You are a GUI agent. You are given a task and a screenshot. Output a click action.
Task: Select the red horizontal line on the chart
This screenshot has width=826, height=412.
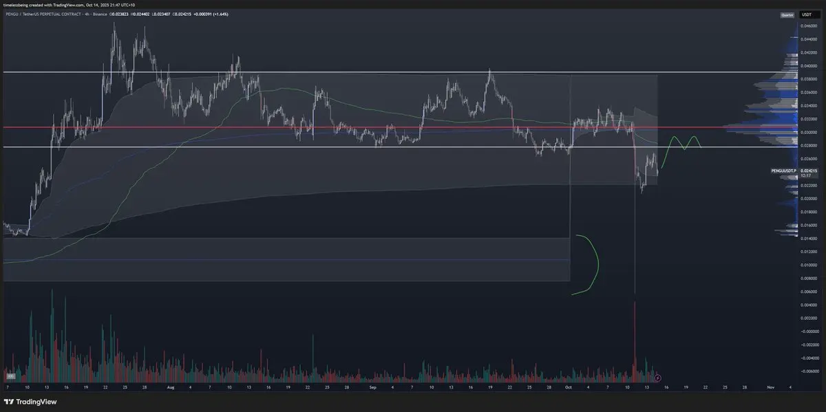pos(399,127)
